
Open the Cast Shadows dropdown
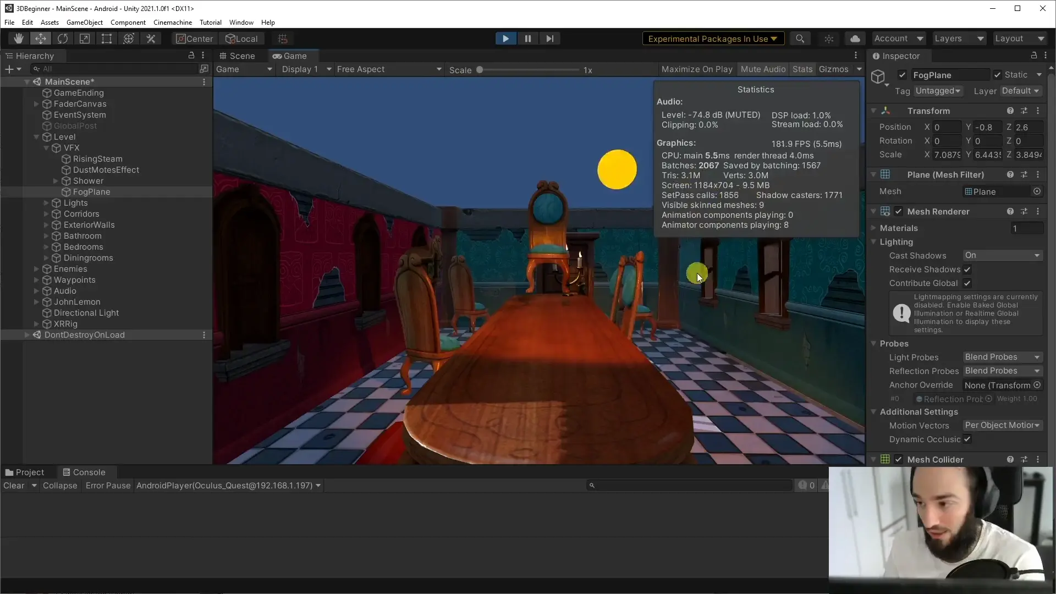[1002, 255]
